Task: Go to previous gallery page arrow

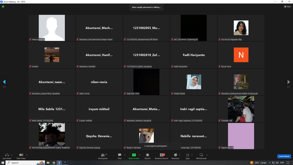Action: tap(4, 82)
